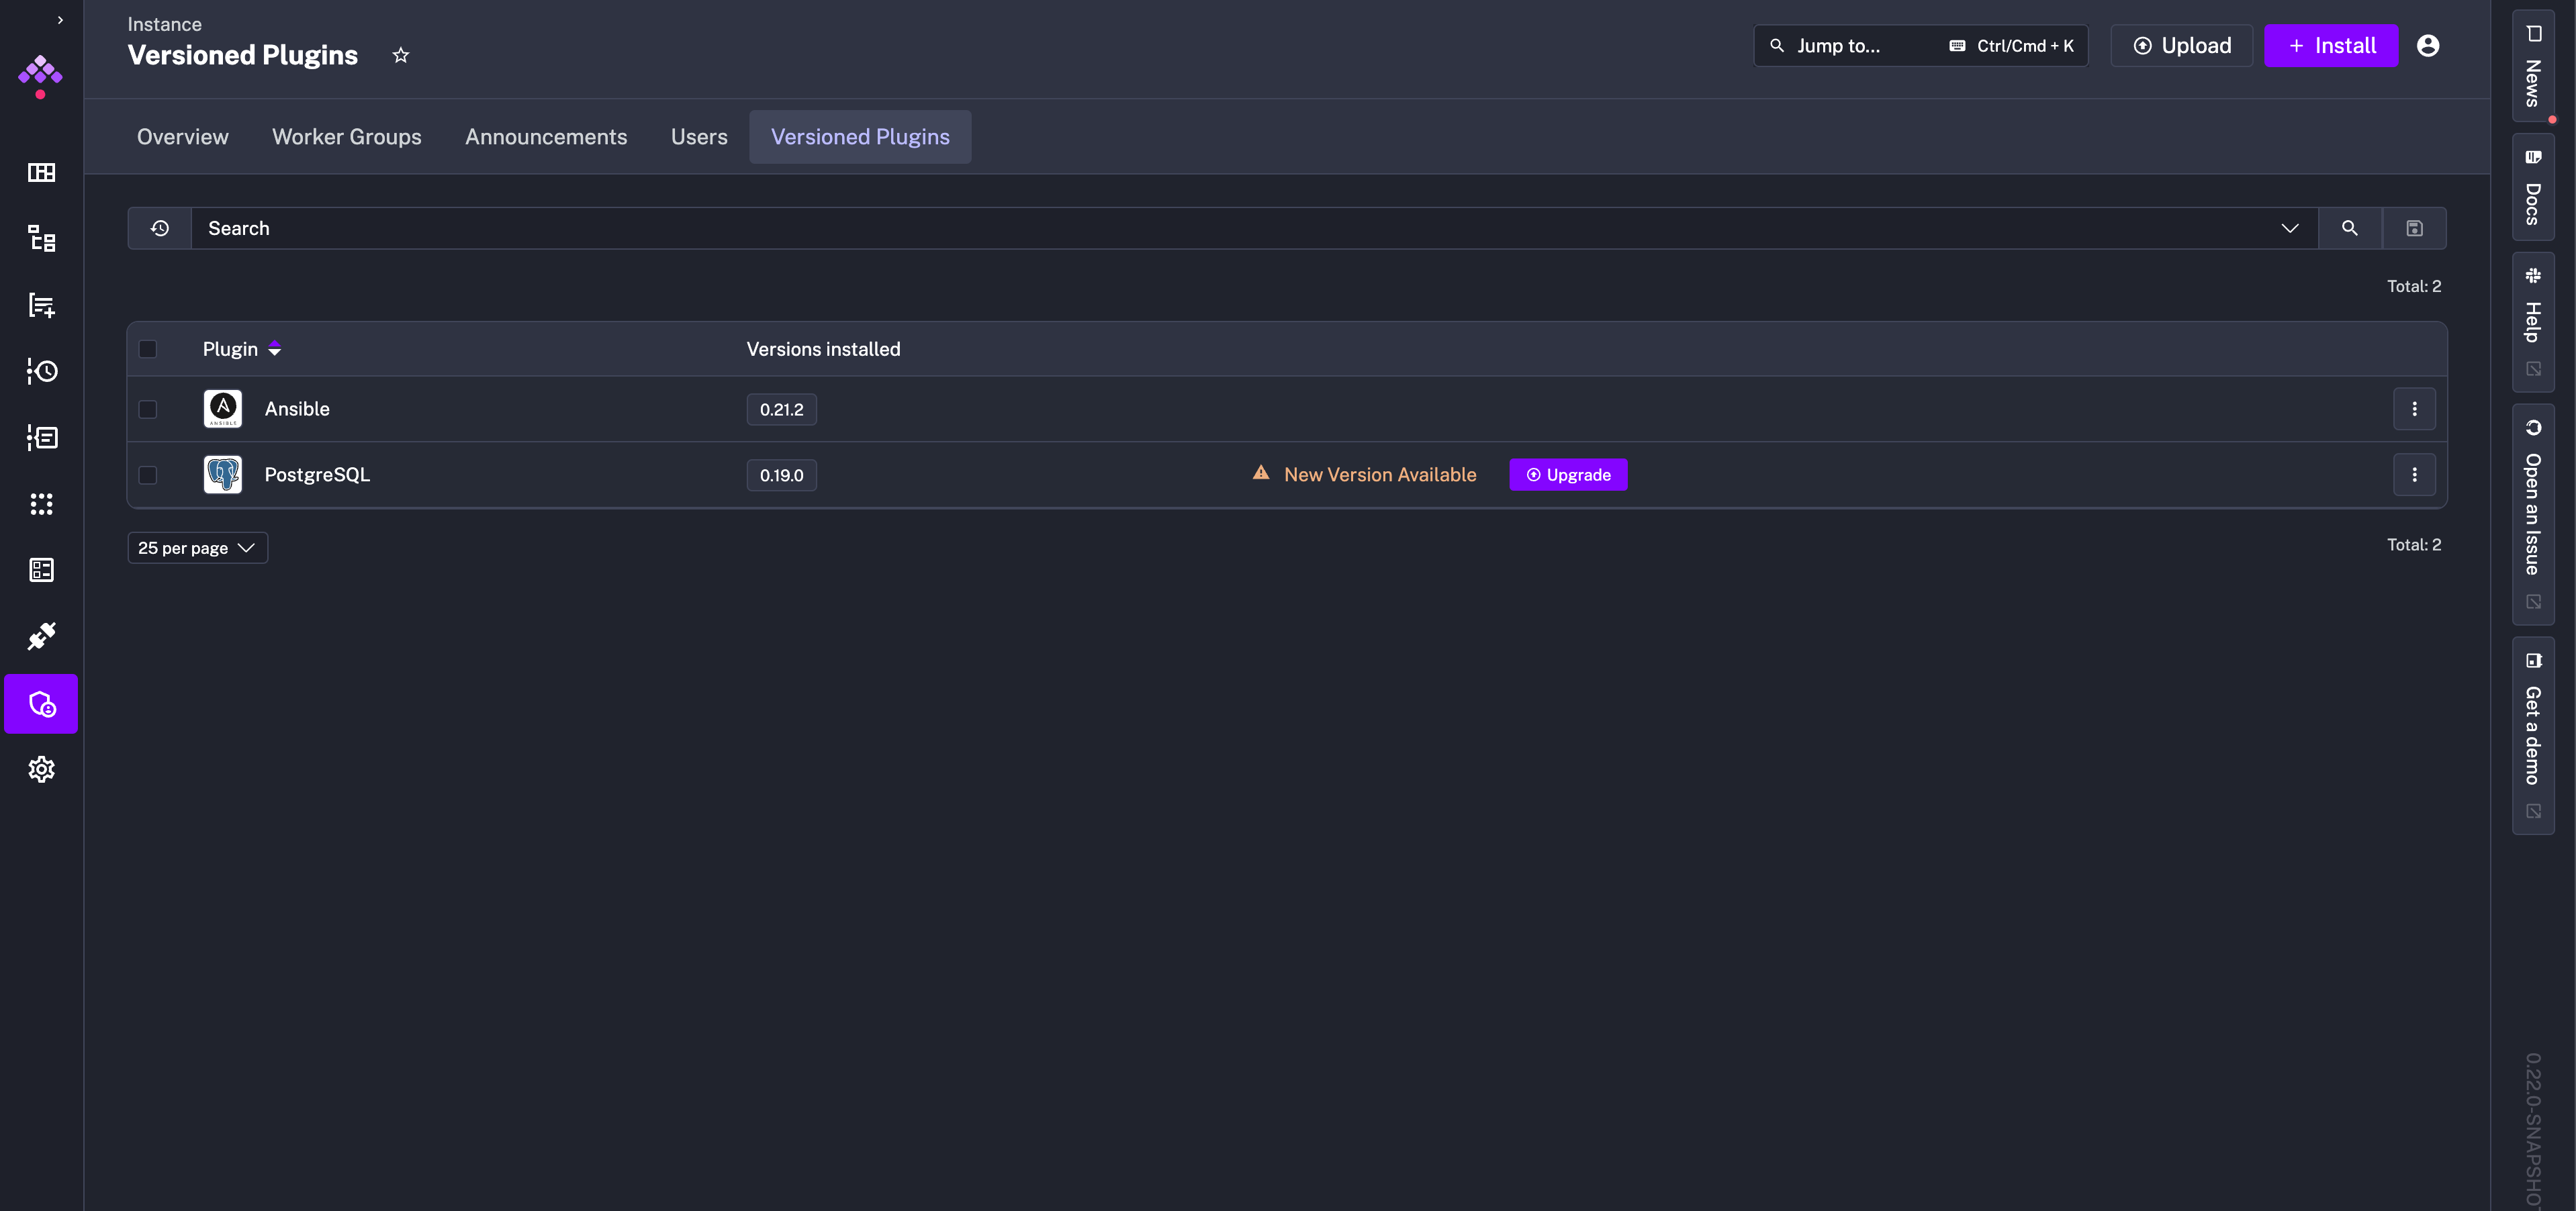The width and height of the screenshot is (2576, 1211).
Task: Select all plugins with the header checkbox
Action: (x=148, y=349)
